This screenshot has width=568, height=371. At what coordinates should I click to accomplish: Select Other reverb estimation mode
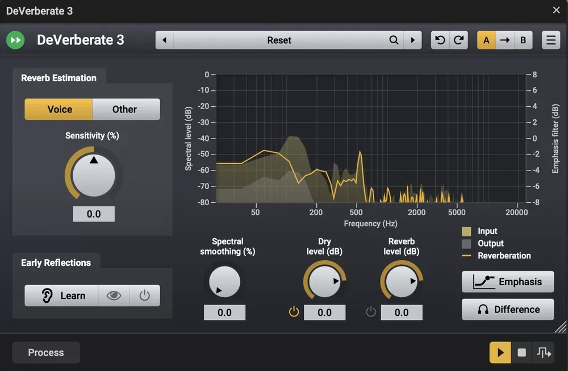(x=126, y=109)
